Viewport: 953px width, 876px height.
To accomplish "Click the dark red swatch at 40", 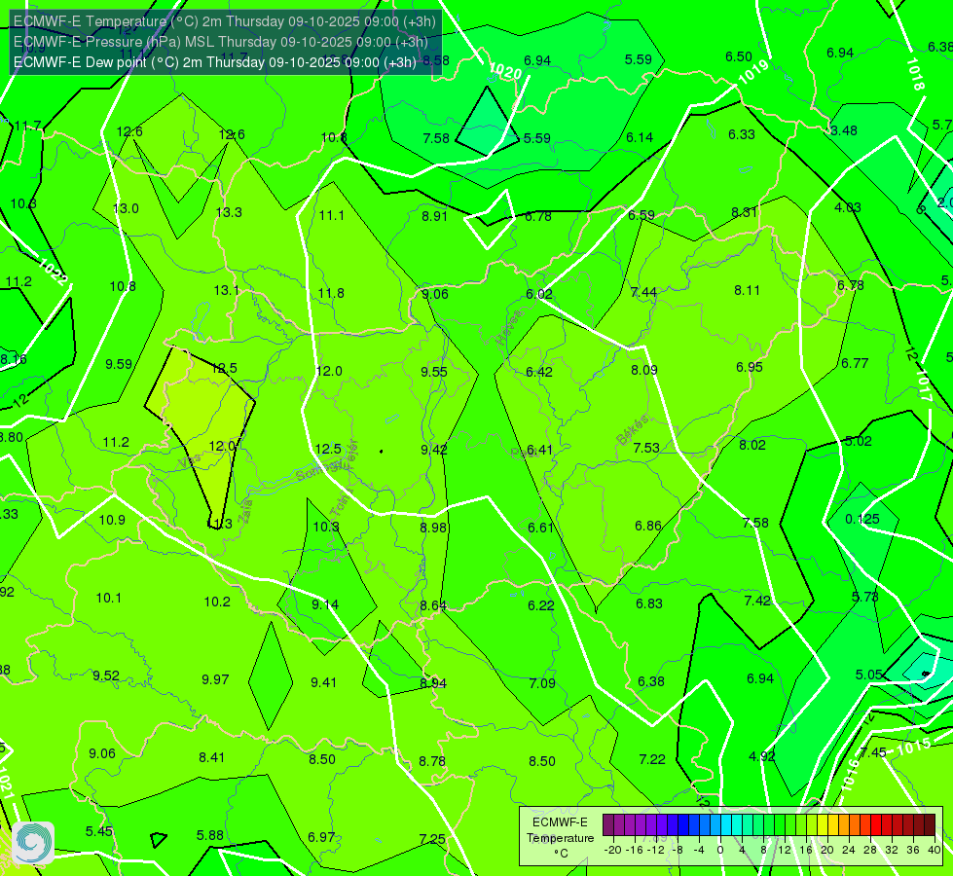I will [930, 825].
